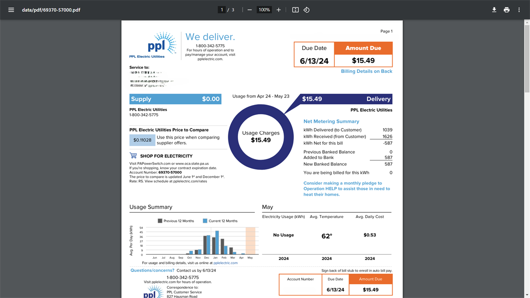Open the PDF sidebar menu icon

pos(11,10)
